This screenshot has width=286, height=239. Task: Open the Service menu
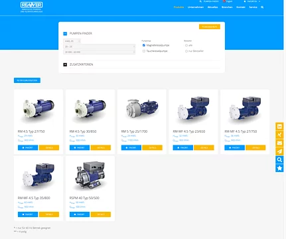(x=253, y=7)
